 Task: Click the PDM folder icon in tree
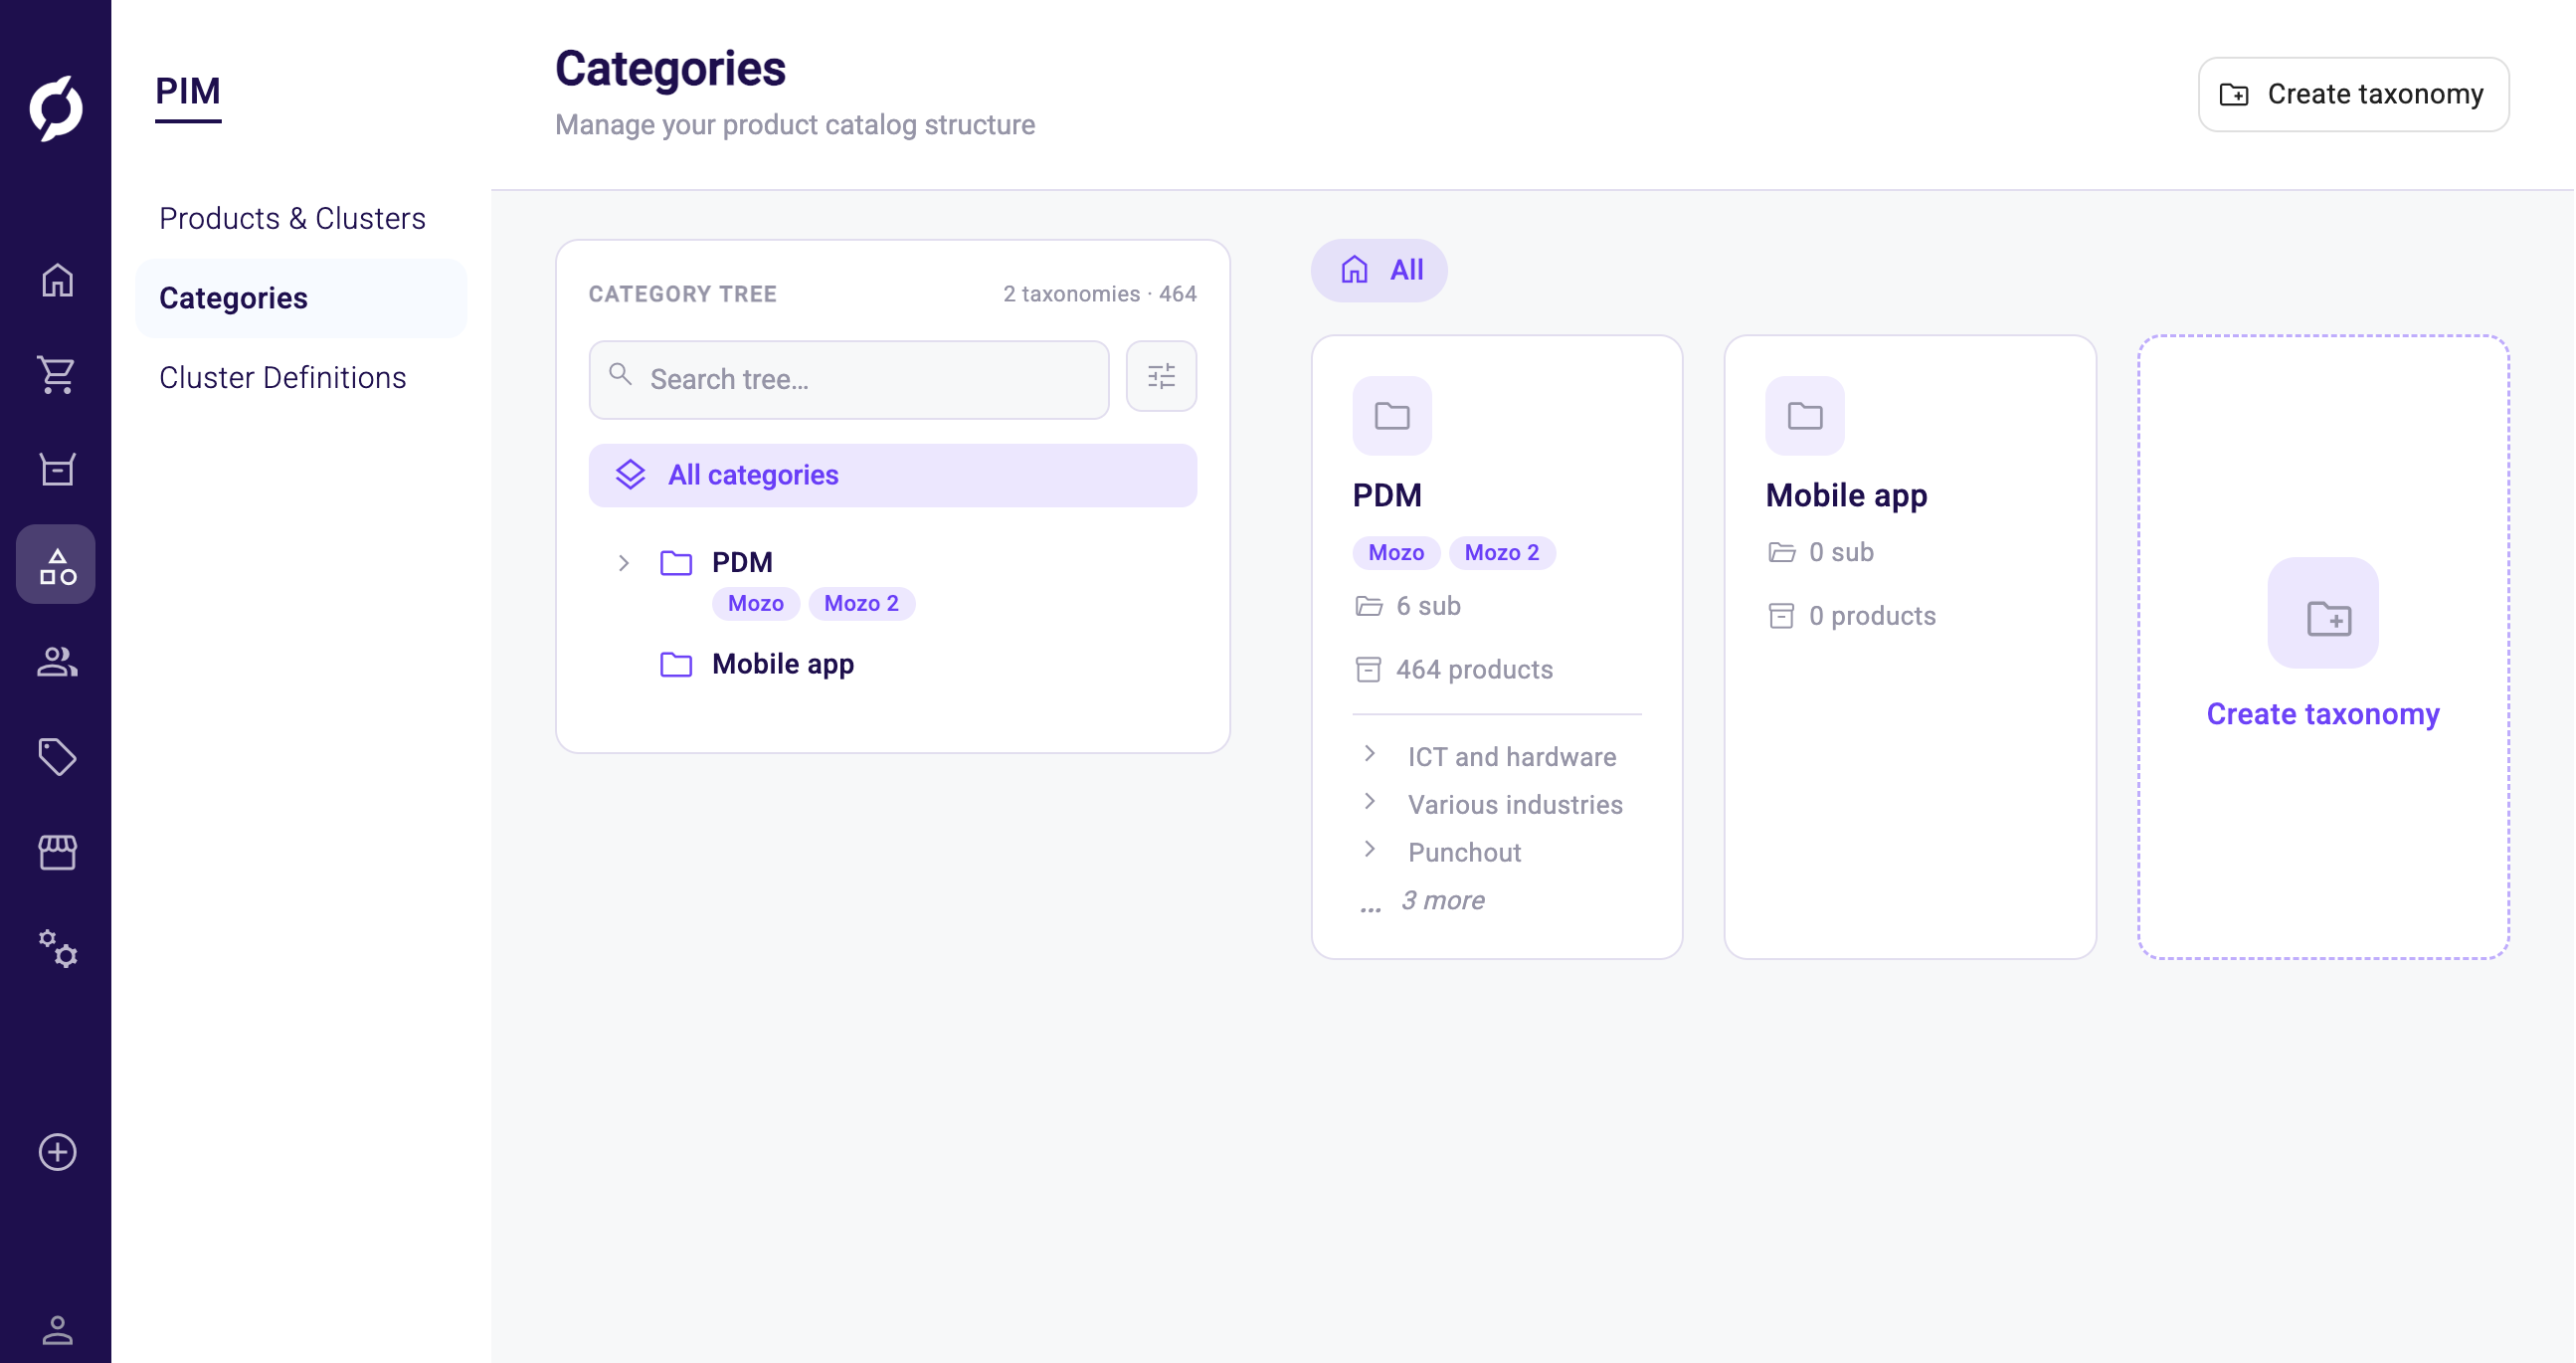tap(676, 563)
